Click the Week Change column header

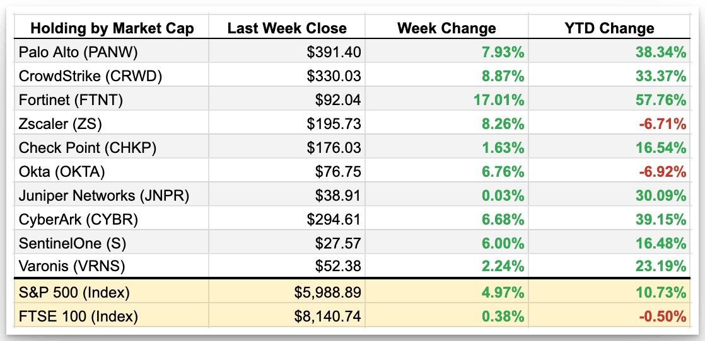(446, 28)
